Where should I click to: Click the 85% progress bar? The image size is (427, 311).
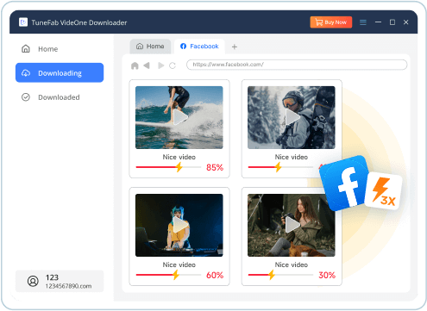pos(168,167)
